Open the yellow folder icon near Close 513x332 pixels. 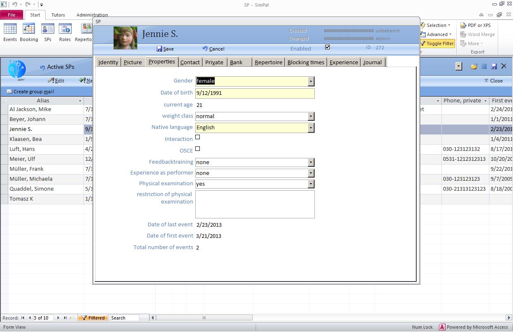click(474, 66)
